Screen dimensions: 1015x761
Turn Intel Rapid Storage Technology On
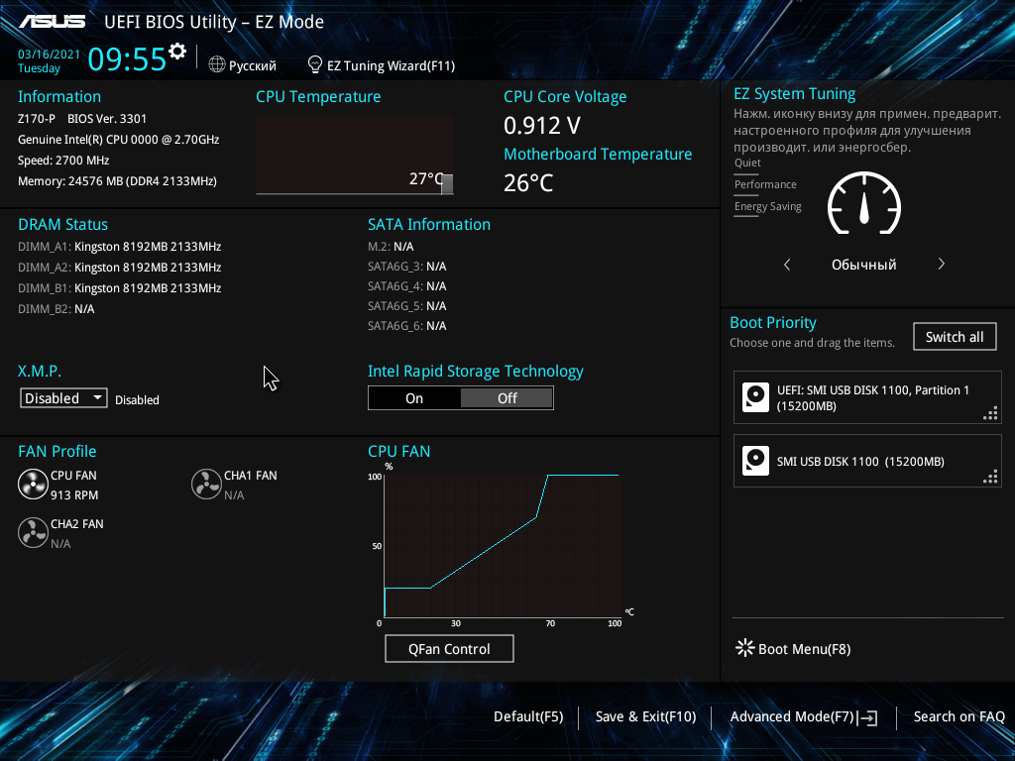414,398
